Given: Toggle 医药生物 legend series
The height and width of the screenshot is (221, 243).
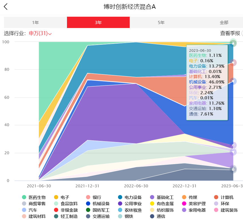Looking at the screenshot, I should [x=34, y=197].
